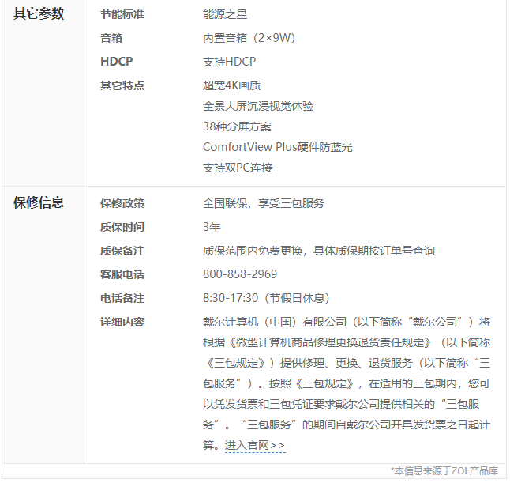Open the 进入官网>> official site link
The image size is (510, 483).
pos(255,446)
